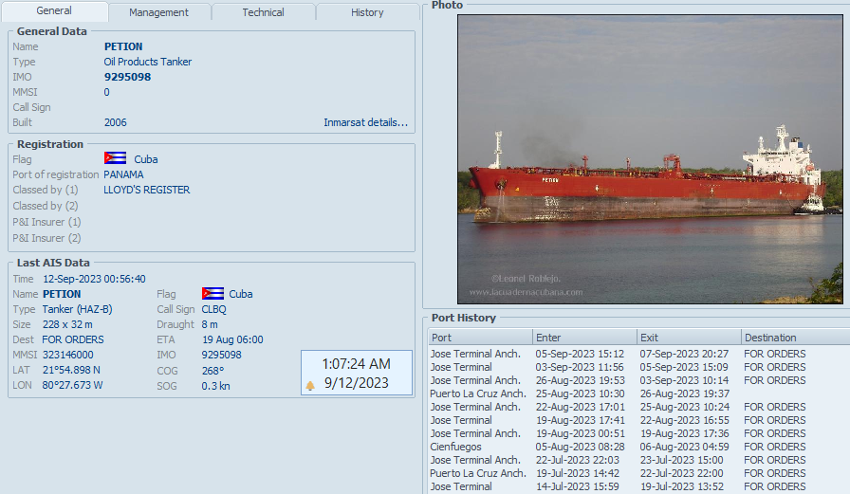Select the Jose Terminal row entered 14-Jul-2023
Screen dimensions: 850x494
[638, 486]
